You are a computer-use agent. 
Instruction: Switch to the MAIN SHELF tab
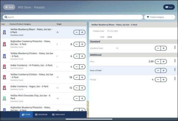coord(59,115)
